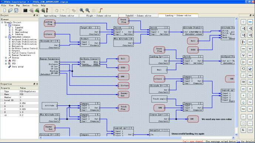Edit the K property value 1.0
This screenshot has width=255, height=143.
point(29,112)
